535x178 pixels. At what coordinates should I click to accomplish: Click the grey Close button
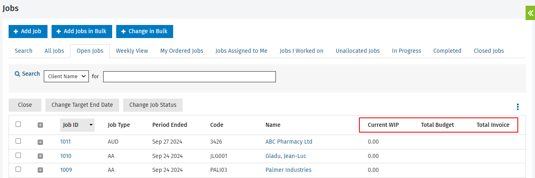click(25, 105)
